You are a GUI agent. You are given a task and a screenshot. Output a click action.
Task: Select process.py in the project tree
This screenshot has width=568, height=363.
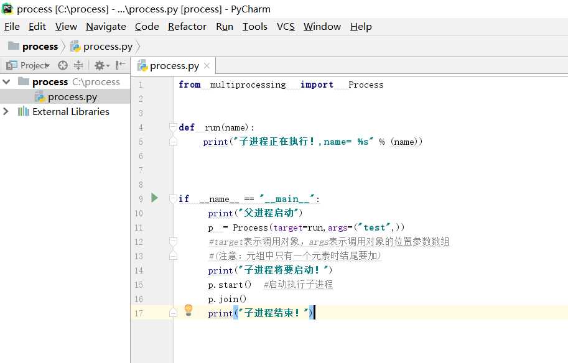(65, 96)
